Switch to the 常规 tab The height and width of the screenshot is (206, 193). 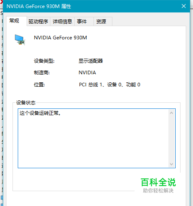(x=17, y=21)
